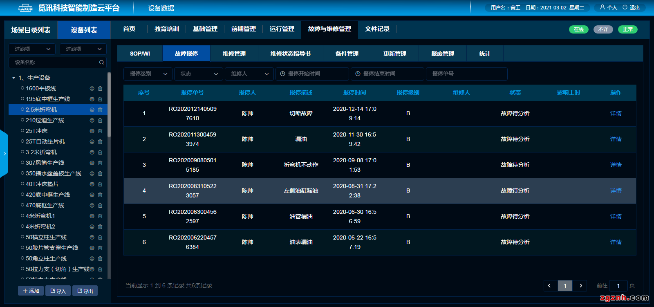Delete 25T冲床 with trash icon
Screen dimensions: 654x307
100,131
